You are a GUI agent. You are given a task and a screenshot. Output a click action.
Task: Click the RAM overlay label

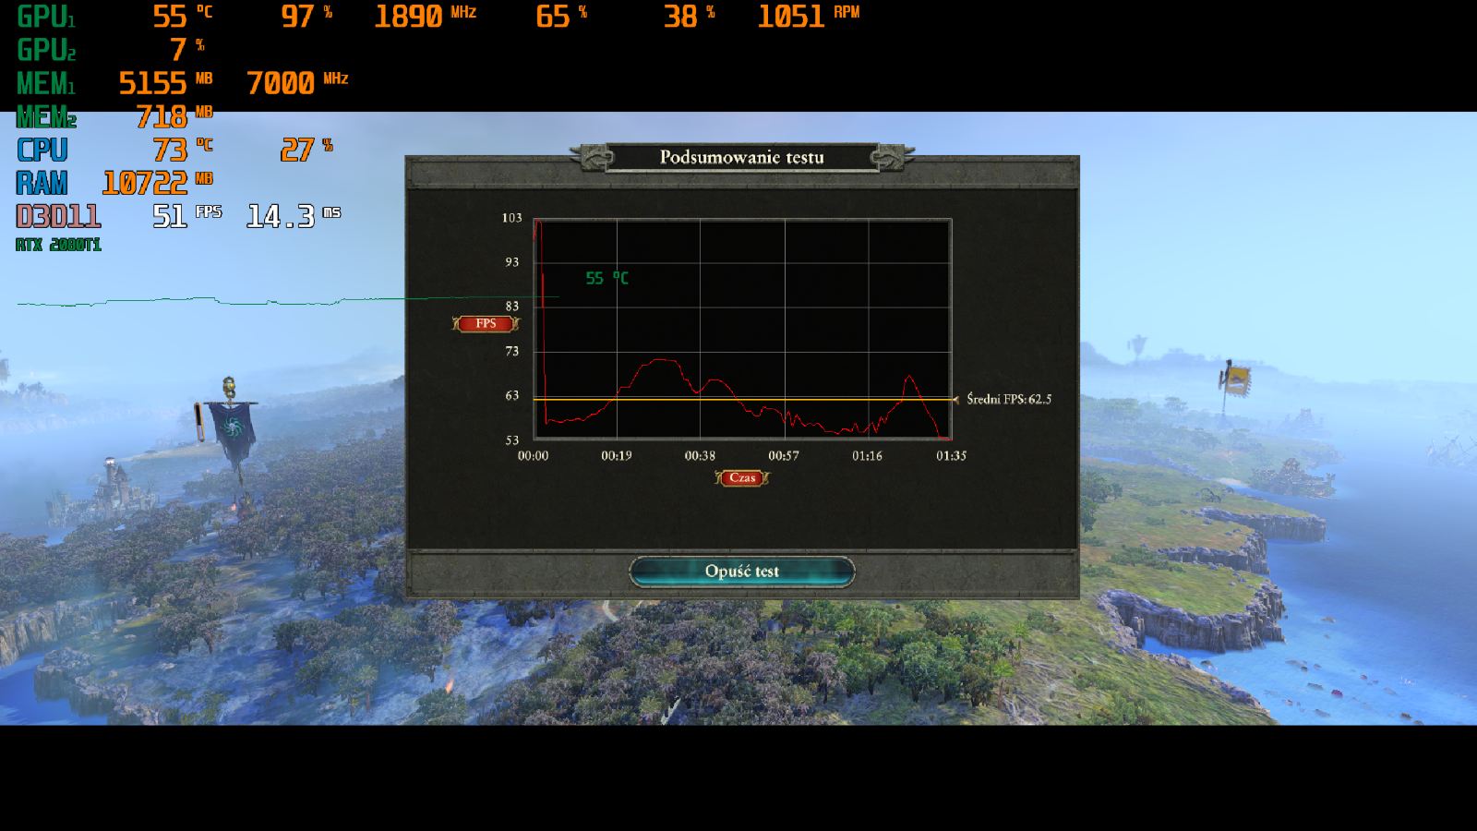[x=42, y=183]
